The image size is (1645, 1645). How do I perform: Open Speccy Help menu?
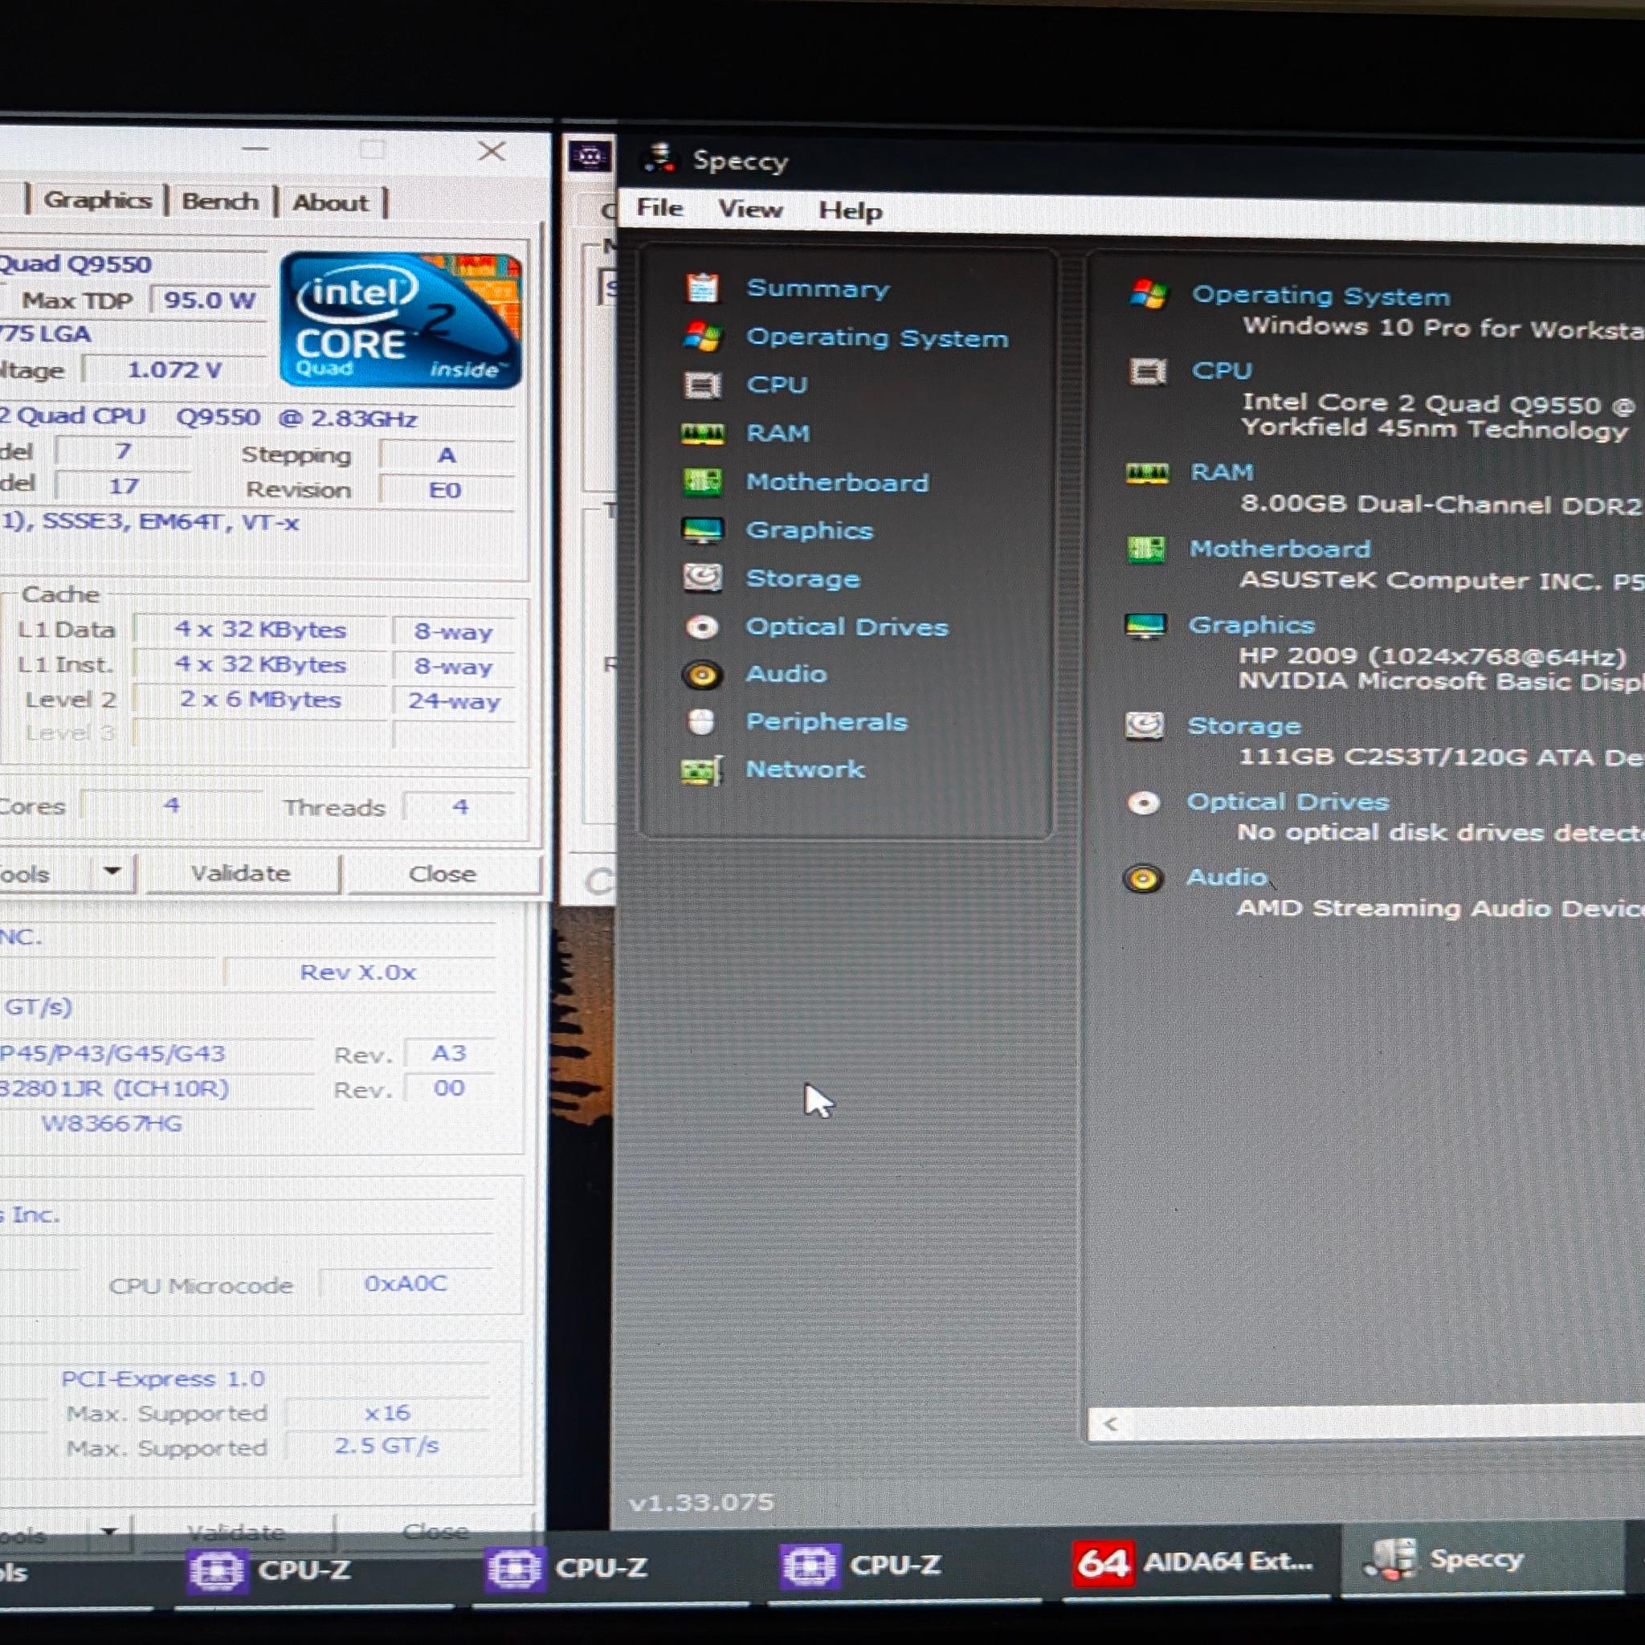tap(850, 210)
